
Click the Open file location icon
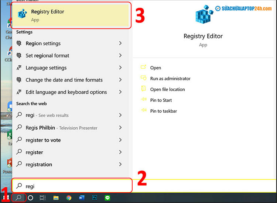tap(143, 89)
